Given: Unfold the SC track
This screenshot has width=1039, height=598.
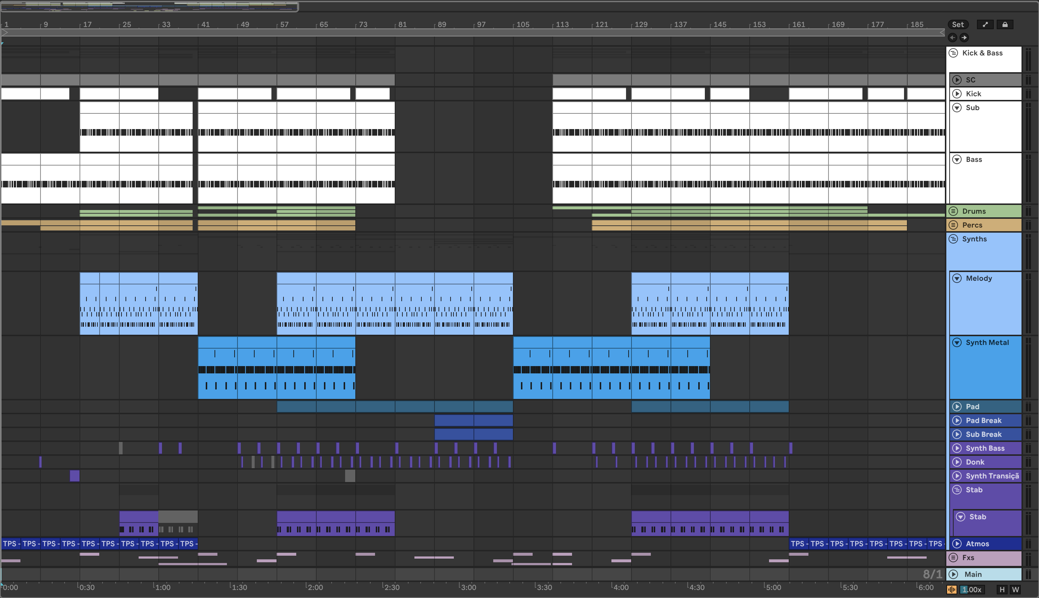Looking at the screenshot, I should click(x=957, y=80).
